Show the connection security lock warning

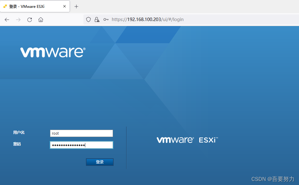(97, 19)
